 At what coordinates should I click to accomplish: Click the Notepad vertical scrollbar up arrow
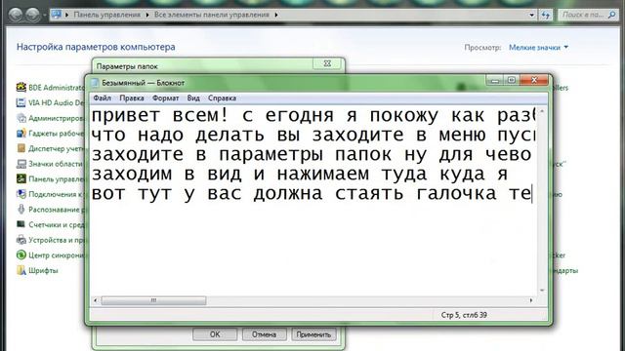pyautogui.click(x=542, y=111)
